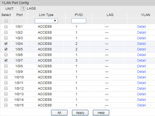Open VLAN Detail for port 1/0/15
Image resolution: width=155 pixels, height=116 pixels.
click(x=141, y=105)
